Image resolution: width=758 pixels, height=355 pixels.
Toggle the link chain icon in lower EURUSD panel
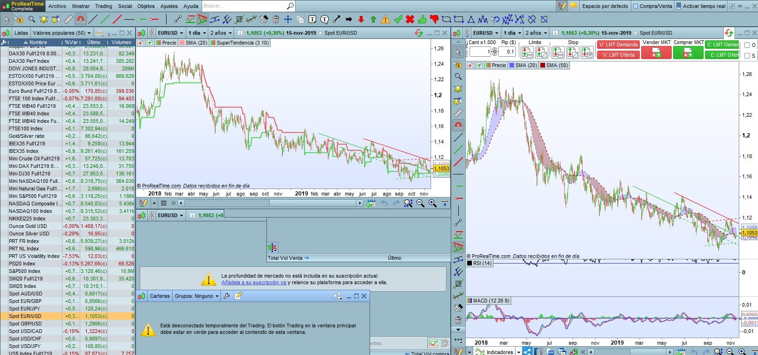coord(152,215)
